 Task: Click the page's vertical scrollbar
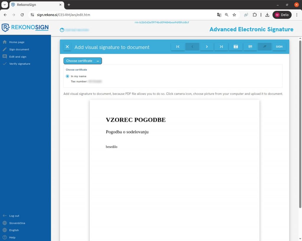(300, 124)
